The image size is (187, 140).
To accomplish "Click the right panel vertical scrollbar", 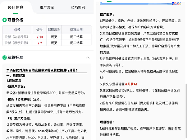I will click(186, 111).
